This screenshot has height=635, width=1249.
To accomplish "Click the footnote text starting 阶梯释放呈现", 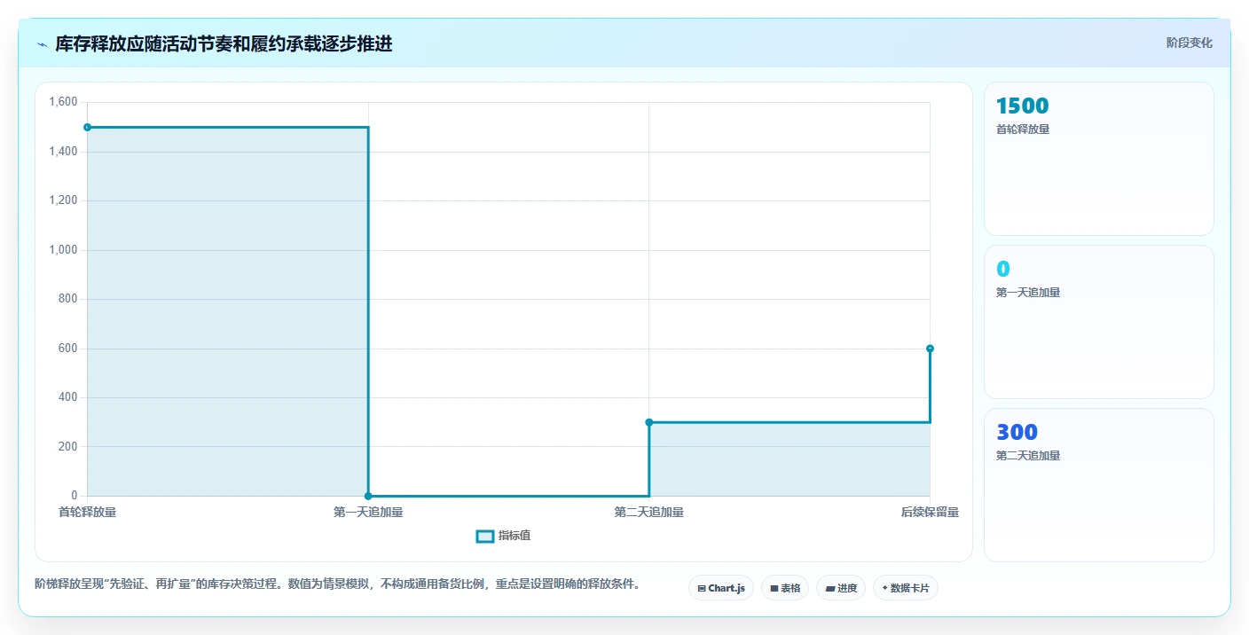I will click(337, 584).
